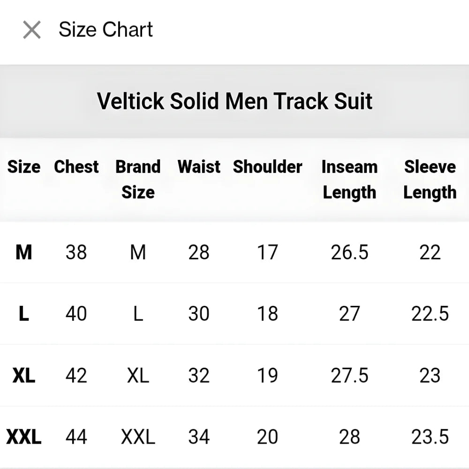The image size is (469, 469).
Task: Click the Chest column header
Action: coord(76,166)
